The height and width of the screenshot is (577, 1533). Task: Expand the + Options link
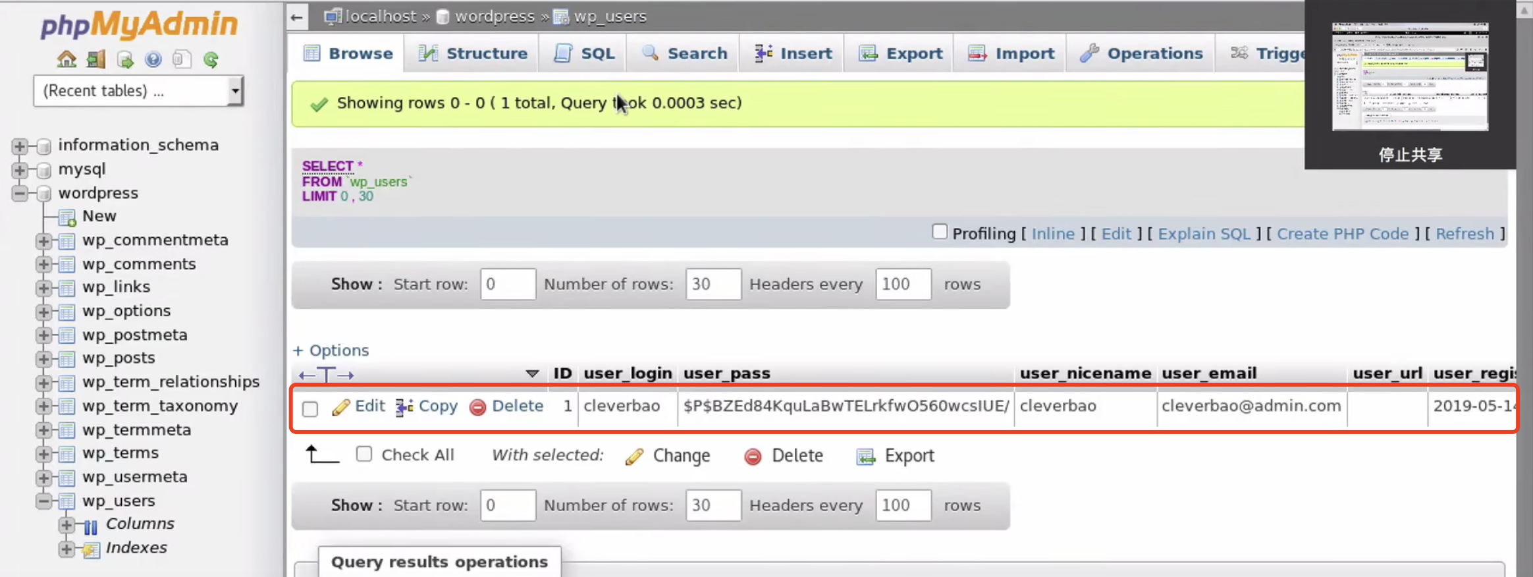[x=331, y=350]
